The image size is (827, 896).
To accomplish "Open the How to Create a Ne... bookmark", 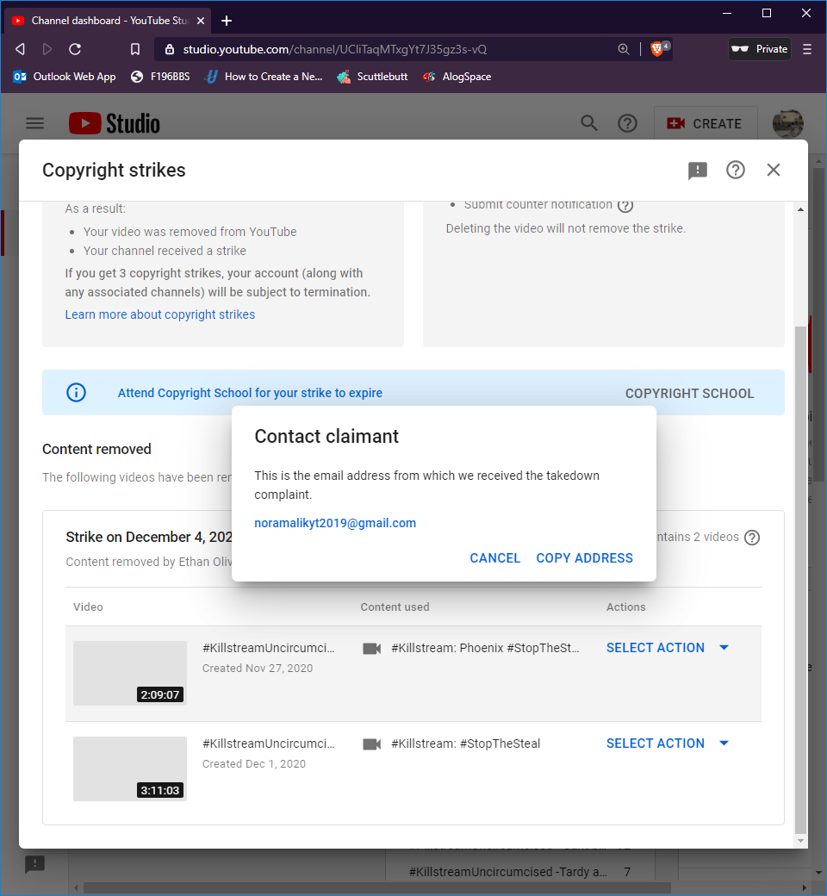I will pyautogui.click(x=264, y=77).
